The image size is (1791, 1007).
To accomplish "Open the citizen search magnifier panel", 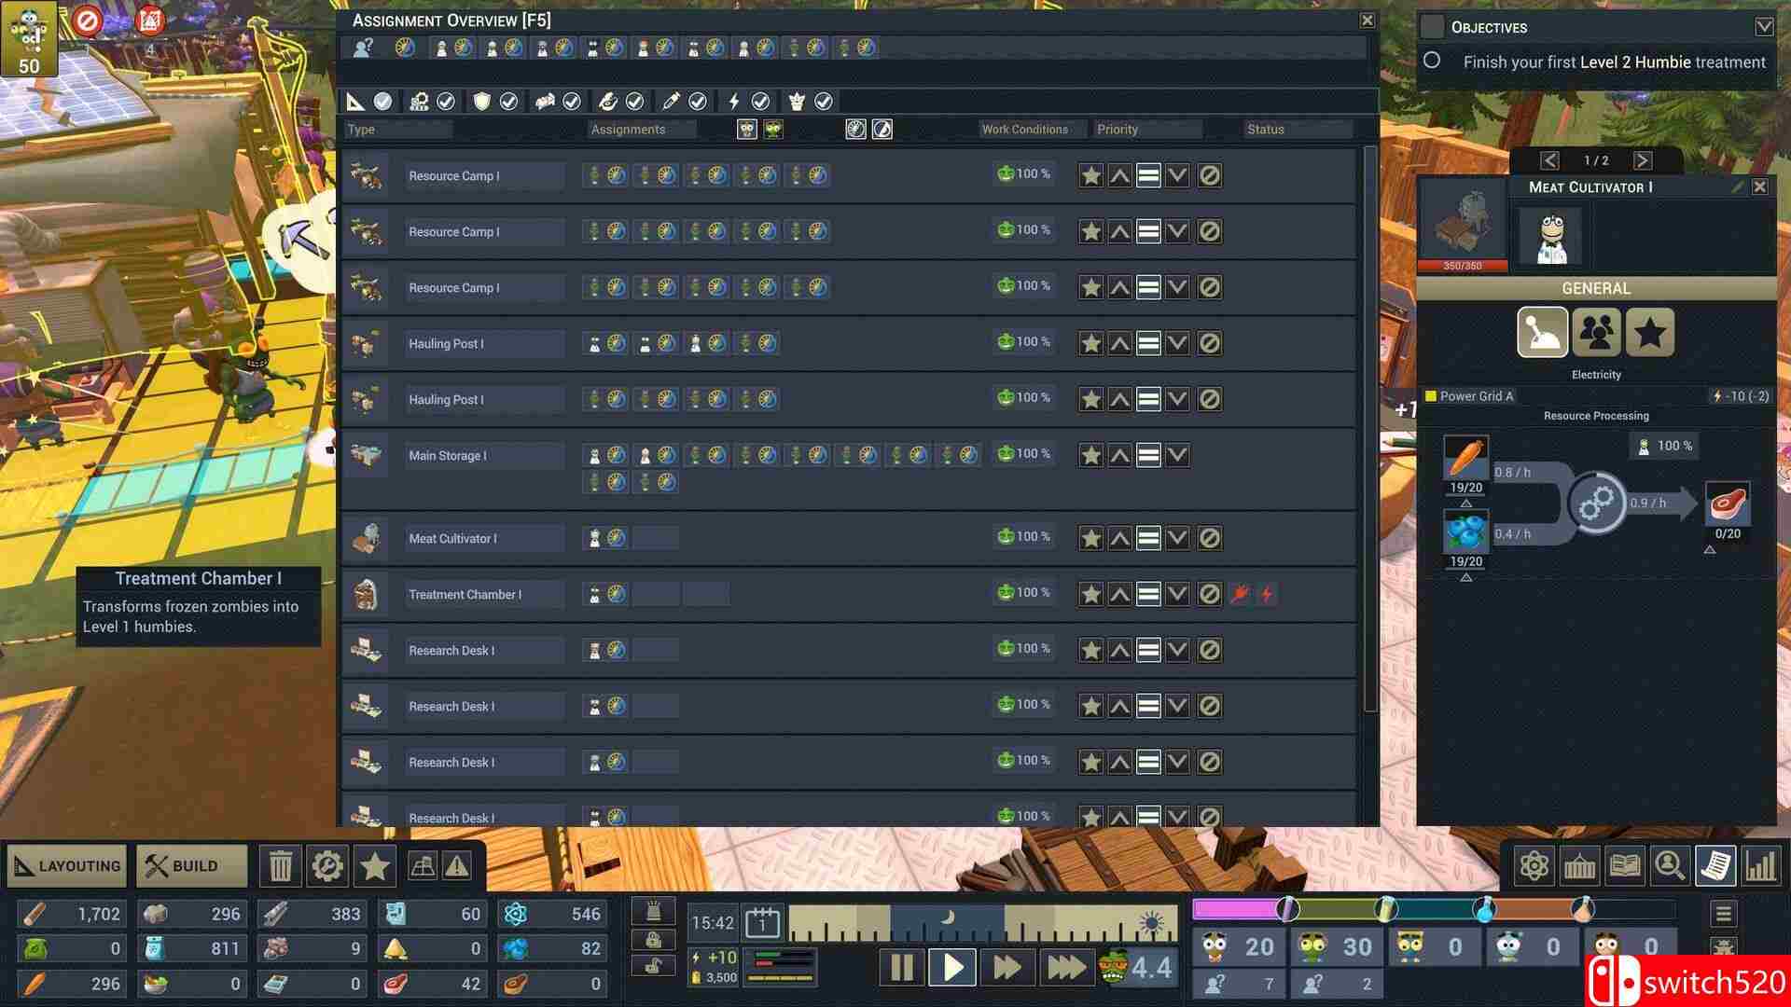I will [1670, 866].
